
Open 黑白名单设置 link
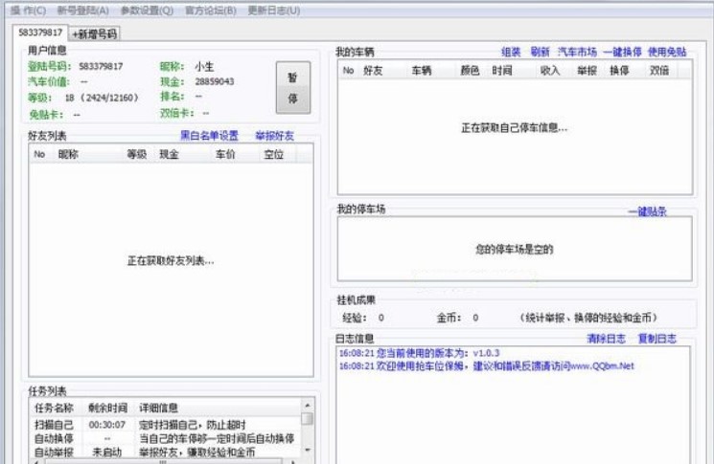click(x=209, y=136)
